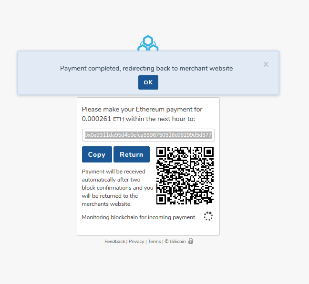Dismiss the payment completed notification
Image resolution: width=309 pixels, height=284 pixels.
pyautogui.click(x=266, y=64)
